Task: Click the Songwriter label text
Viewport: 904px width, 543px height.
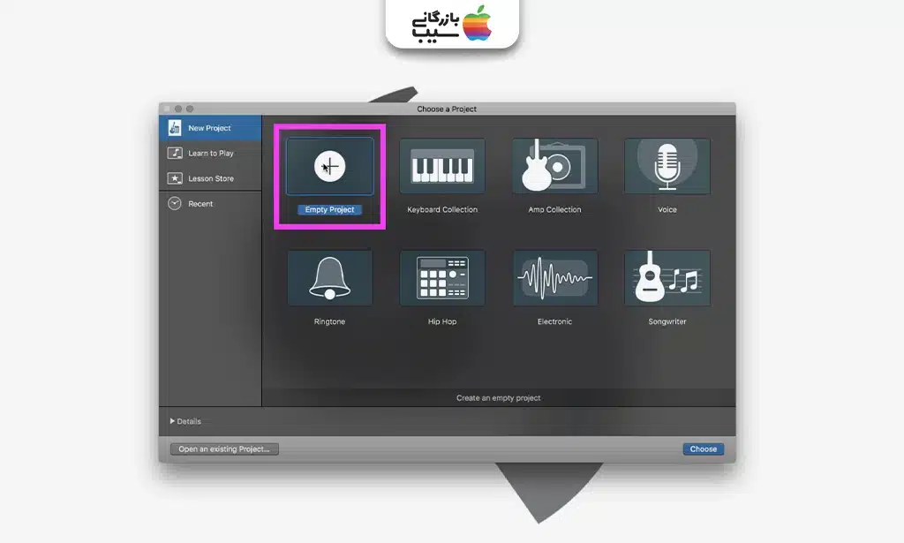Action: coord(667,321)
